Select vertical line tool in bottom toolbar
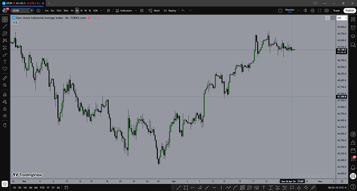The width and height of the screenshot is (357, 191). pos(221,187)
